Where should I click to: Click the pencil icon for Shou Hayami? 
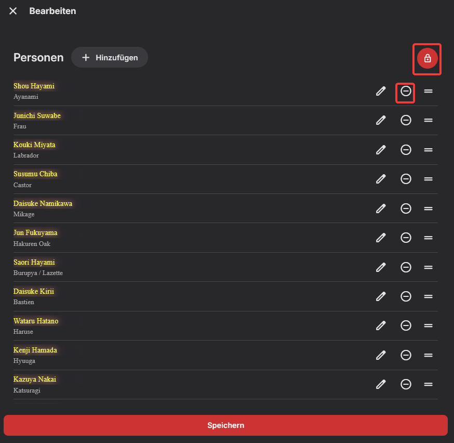pyautogui.click(x=381, y=91)
